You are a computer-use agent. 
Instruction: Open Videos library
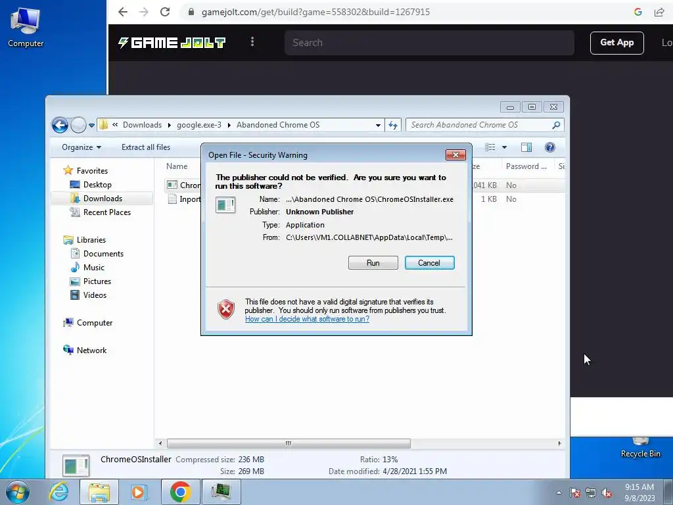pos(95,295)
